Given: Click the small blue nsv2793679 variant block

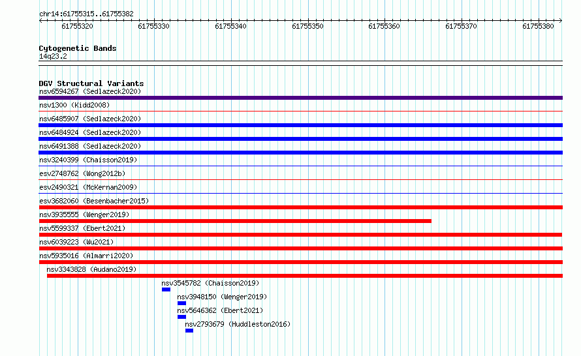Looking at the screenshot, I should point(189,331).
